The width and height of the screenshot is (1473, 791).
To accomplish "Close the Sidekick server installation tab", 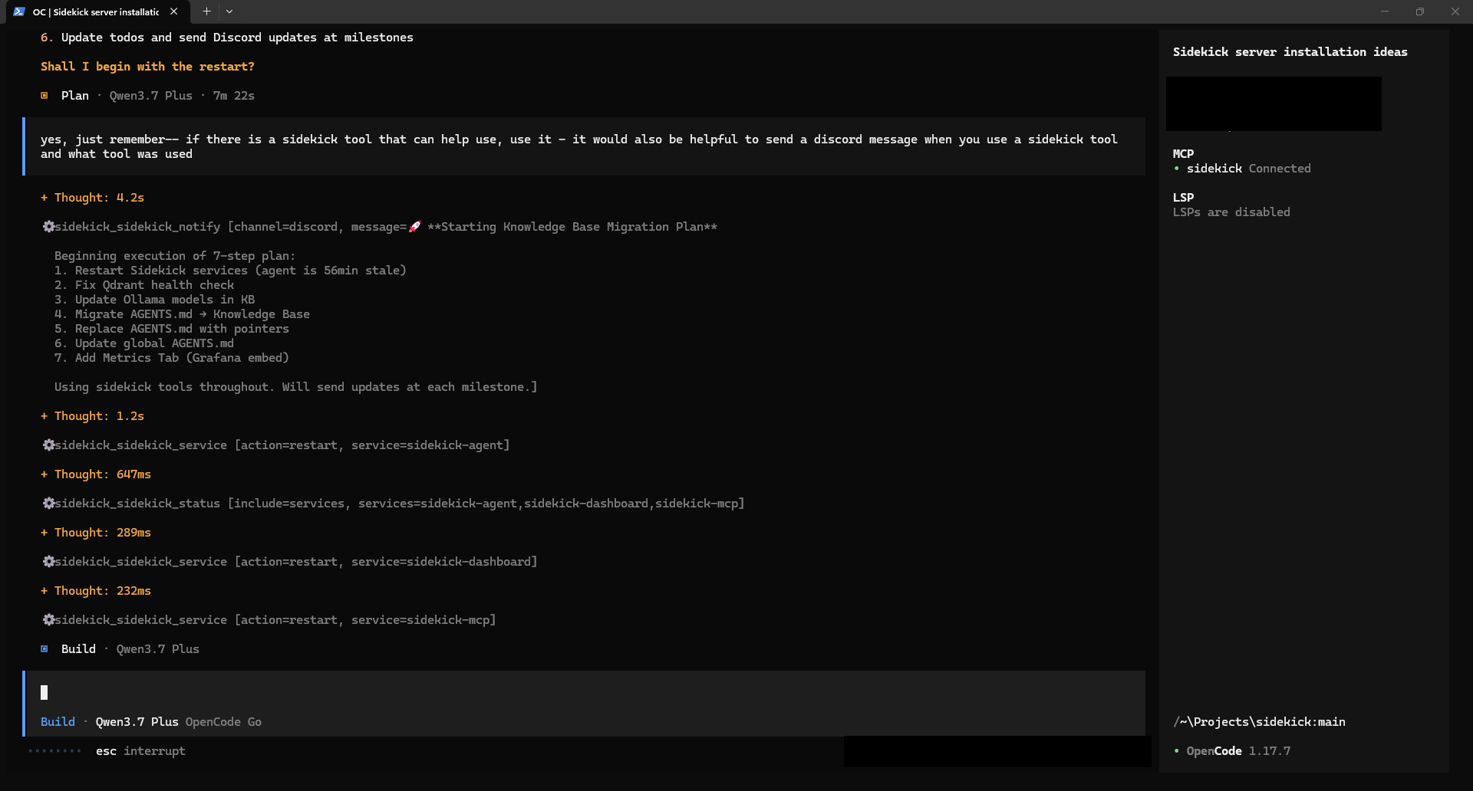I will coord(174,11).
